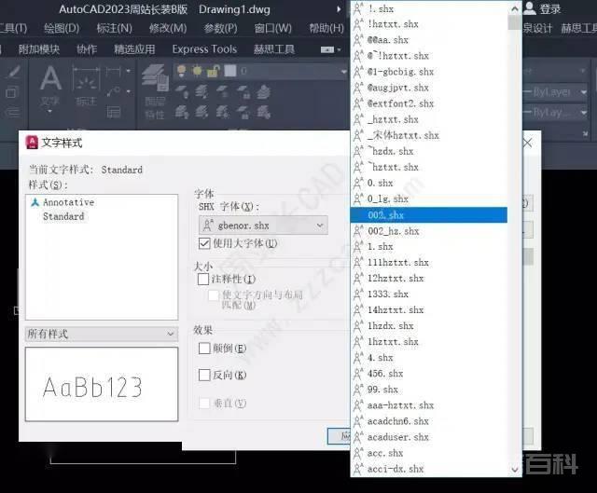The height and width of the screenshot is (493, 597).
Task: Open the SHX 字体 gbenor.shx dropdown
Action: (x=263, y=226)
